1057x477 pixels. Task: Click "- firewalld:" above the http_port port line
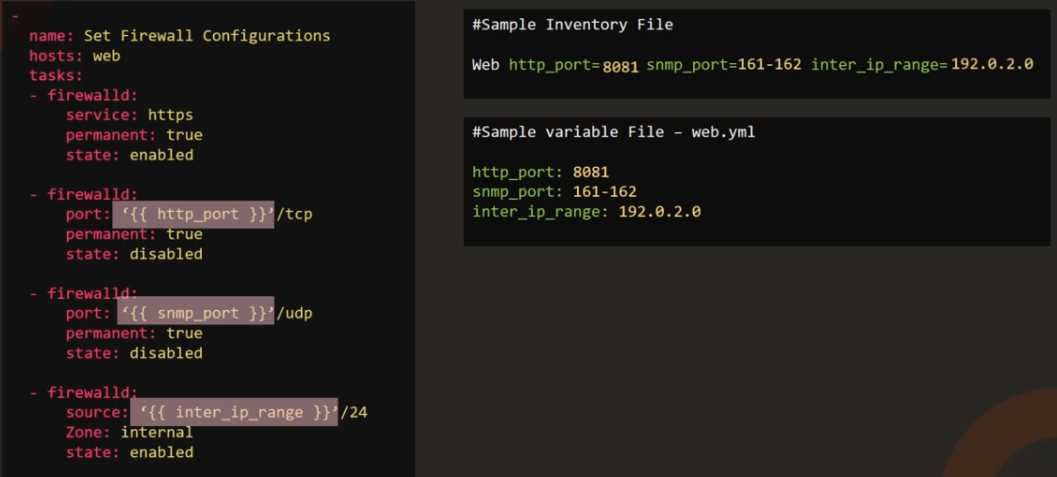coord(84,195)
